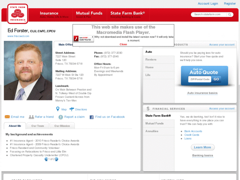Select the Life product tab
This screenshot has width=240, height=180.
[x=159, y=75]
